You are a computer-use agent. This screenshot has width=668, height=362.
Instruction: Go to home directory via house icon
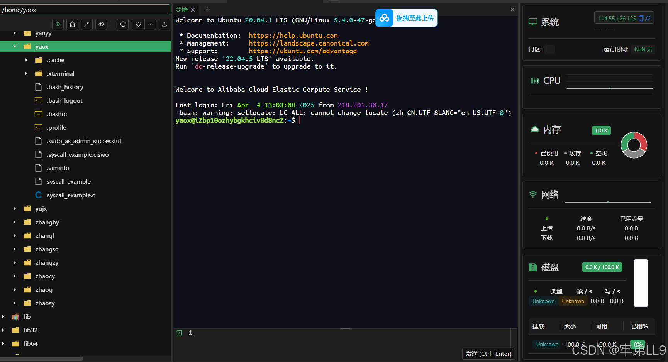point(72,24)
